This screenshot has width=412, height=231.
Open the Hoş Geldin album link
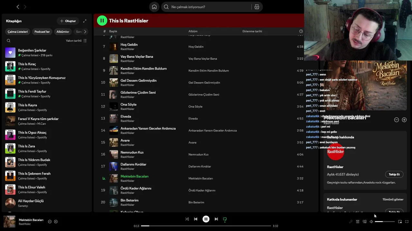tap(196, 47)
